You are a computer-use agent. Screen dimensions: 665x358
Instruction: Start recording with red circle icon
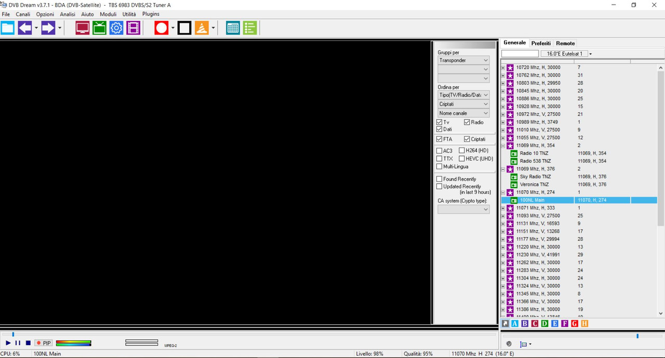coord(162,28)
